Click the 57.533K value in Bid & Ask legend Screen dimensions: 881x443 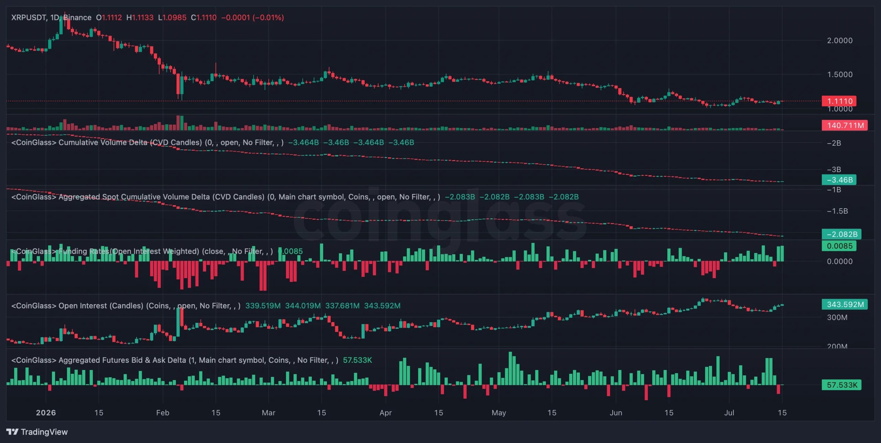[357, 360]
